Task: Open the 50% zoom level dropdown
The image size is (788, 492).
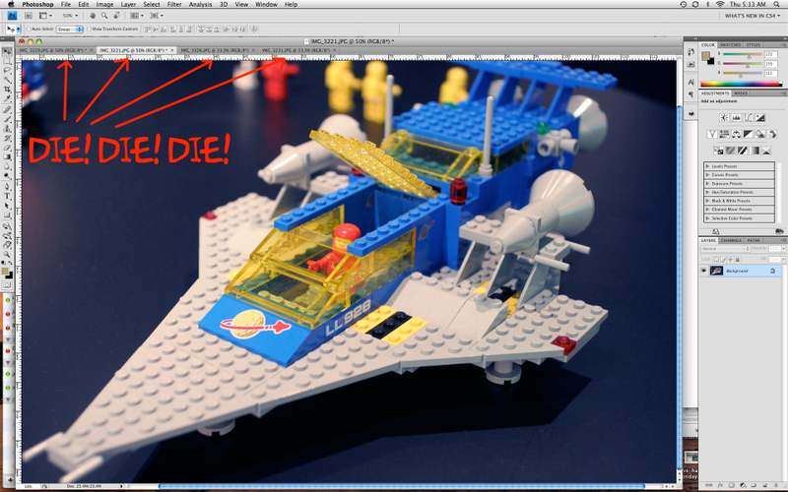Action: tap(70, 16)
